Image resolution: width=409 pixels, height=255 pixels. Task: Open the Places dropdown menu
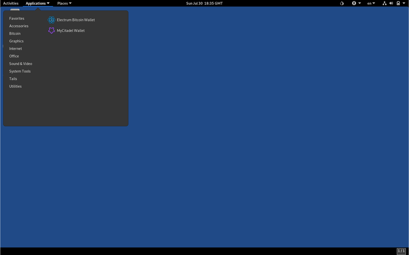coord(64,3)
